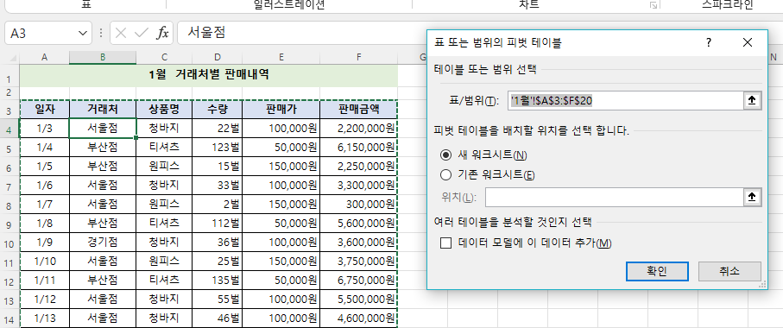Select column D header
Screen dimensions: 783x328
click(x=218, y=58)
